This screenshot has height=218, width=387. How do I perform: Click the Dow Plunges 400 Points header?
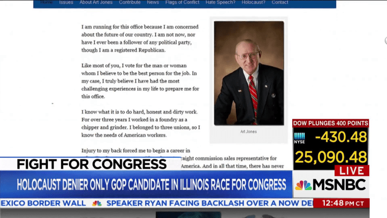(330, 123)
